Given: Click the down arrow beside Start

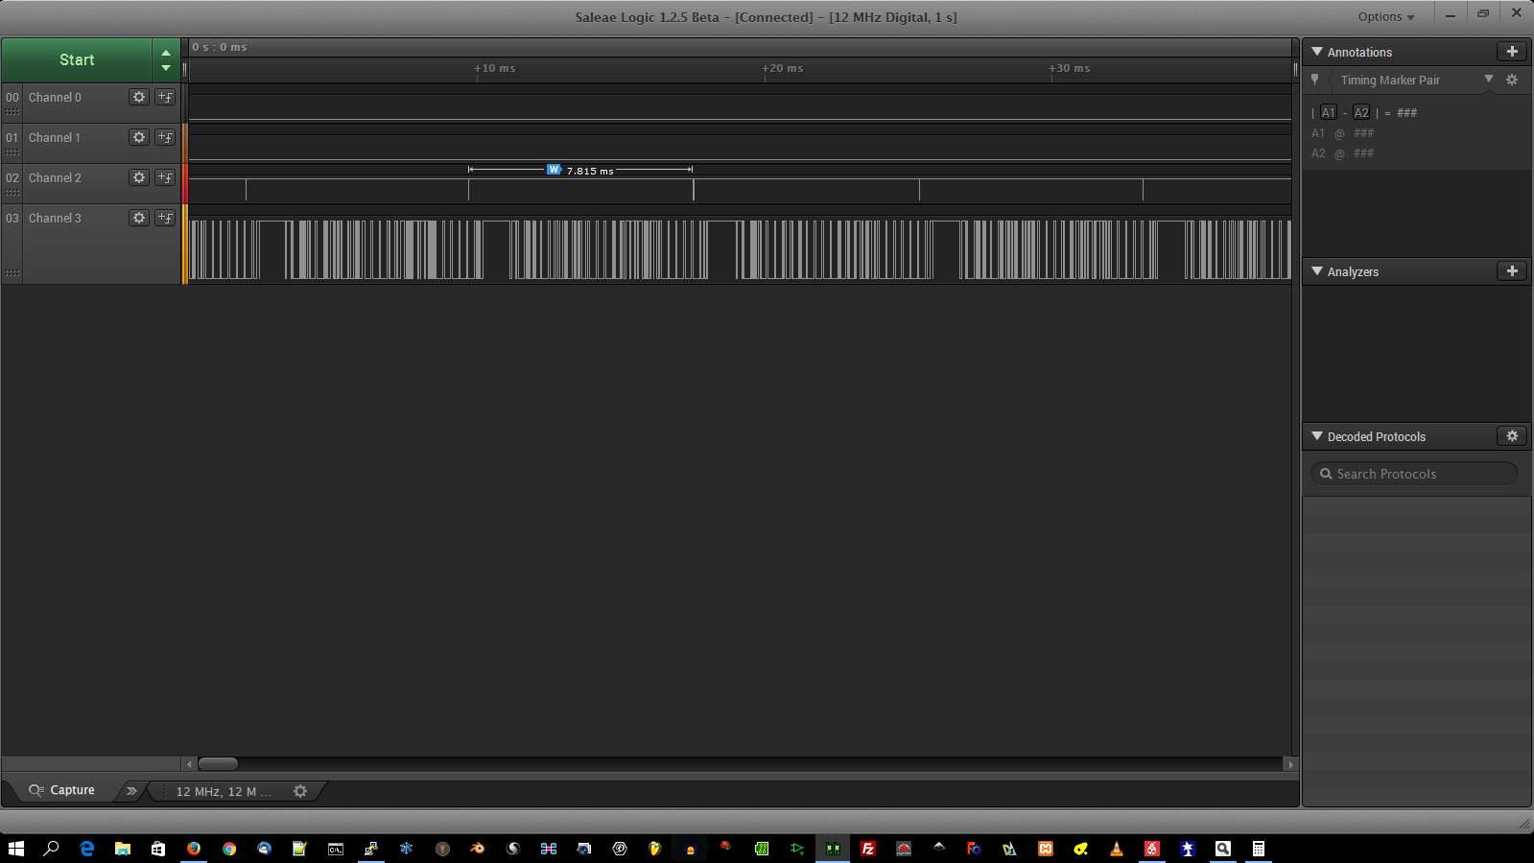Looking at the screenshot, I should tap(166, 68).
